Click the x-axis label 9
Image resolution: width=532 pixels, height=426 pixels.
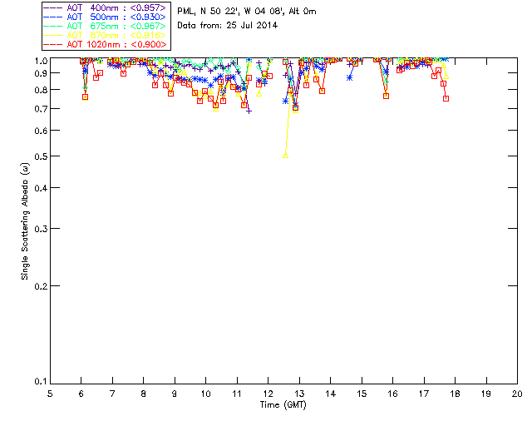[175, 394]
